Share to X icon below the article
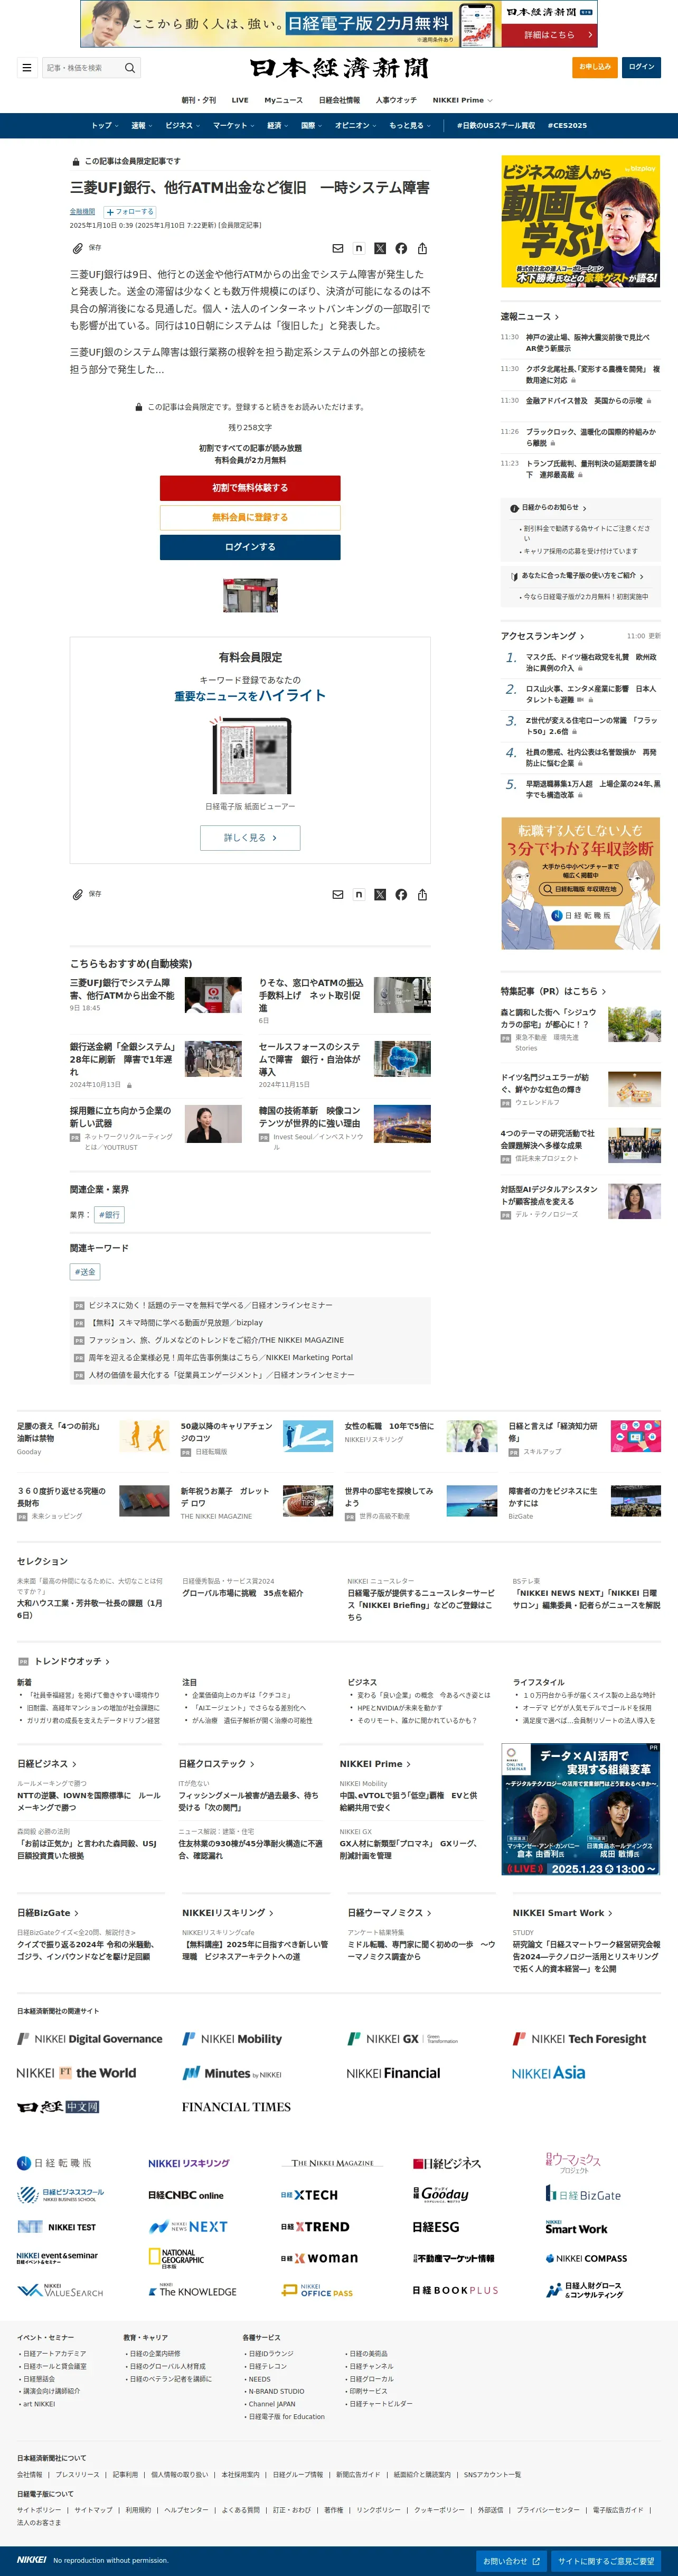Viewport: 678px width, 2576px height. pyautogui.click(x=380, y=894)
